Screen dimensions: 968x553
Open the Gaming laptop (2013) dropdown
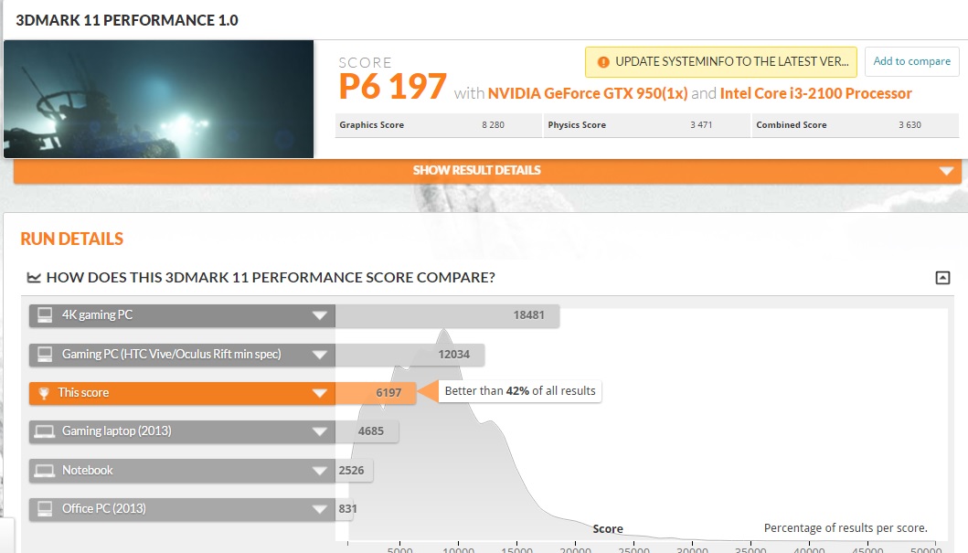click(321, 431)
